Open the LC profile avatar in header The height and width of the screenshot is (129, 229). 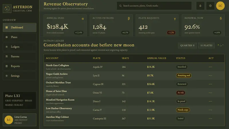click(220, 6)
